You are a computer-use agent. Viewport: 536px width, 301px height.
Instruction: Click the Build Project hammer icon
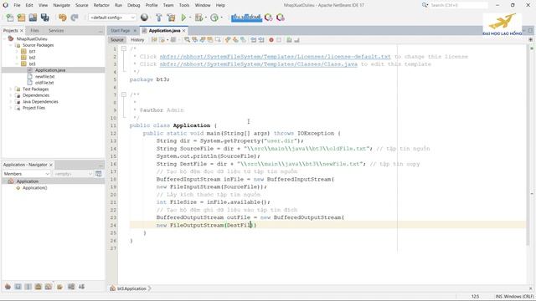(158, 18)
